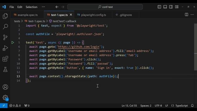Run the test using the green play icon
Image resolution: width=197 pixels, height=111 pixels.
pyautogui.click(x=13, y=43)
